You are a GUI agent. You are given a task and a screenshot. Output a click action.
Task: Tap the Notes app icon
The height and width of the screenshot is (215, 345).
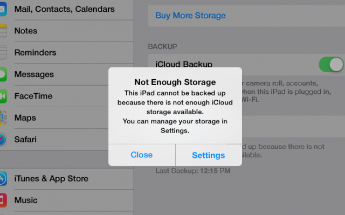click(x=3, y=31)
